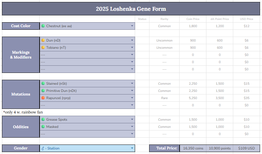Expand the Gender Stallion dropdown arrow

click(x=132, y=148)
